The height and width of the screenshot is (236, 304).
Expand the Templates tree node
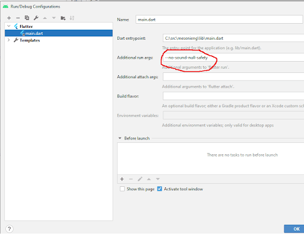8,40
